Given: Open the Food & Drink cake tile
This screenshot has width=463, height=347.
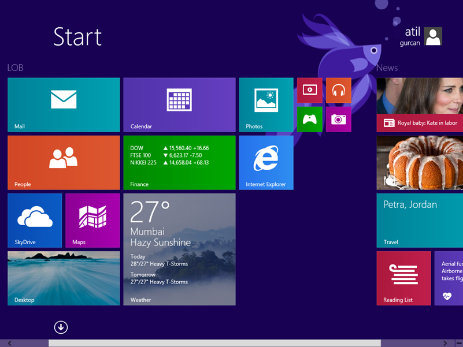Looking at the screenshot, I should tap(420, 163).
